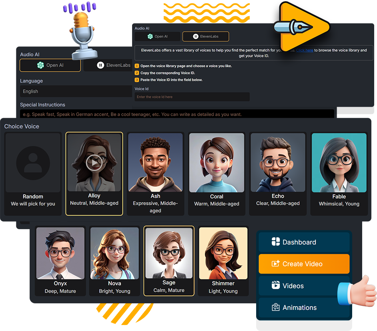Follow the 'Click here' voice library link
This screenshot has height=331, width=377.
point(305,50)
